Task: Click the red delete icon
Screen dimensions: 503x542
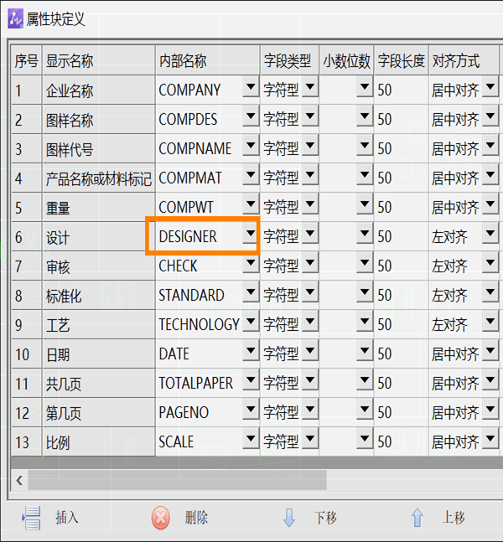Action: pyautogui.click(x=160, y=518)
